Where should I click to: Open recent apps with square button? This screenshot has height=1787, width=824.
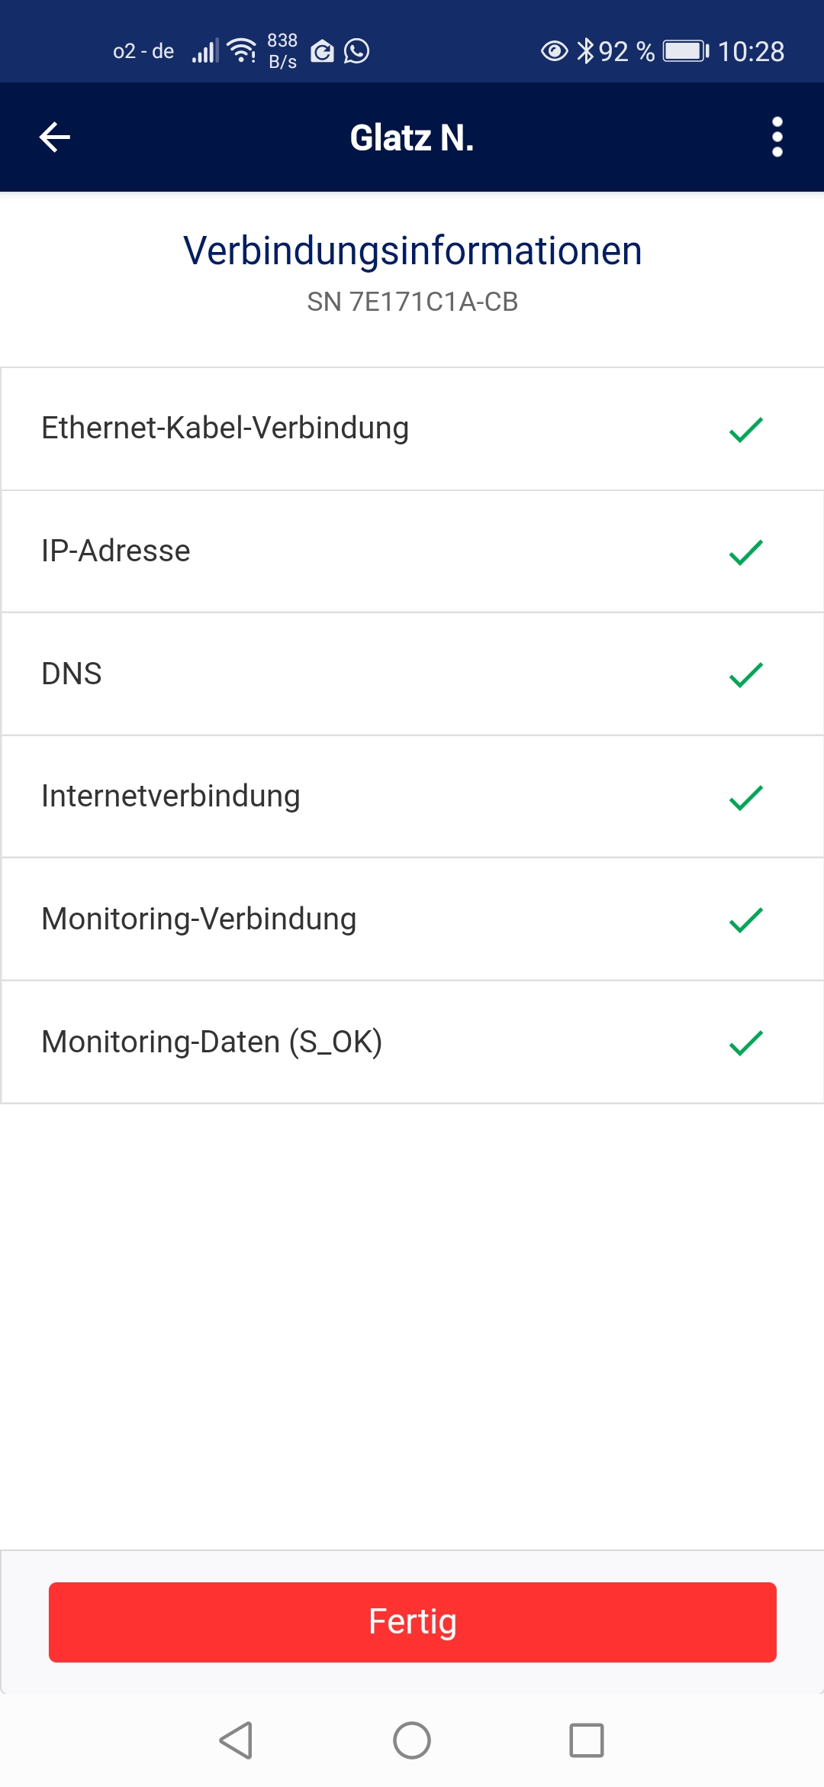[587, 1740]
